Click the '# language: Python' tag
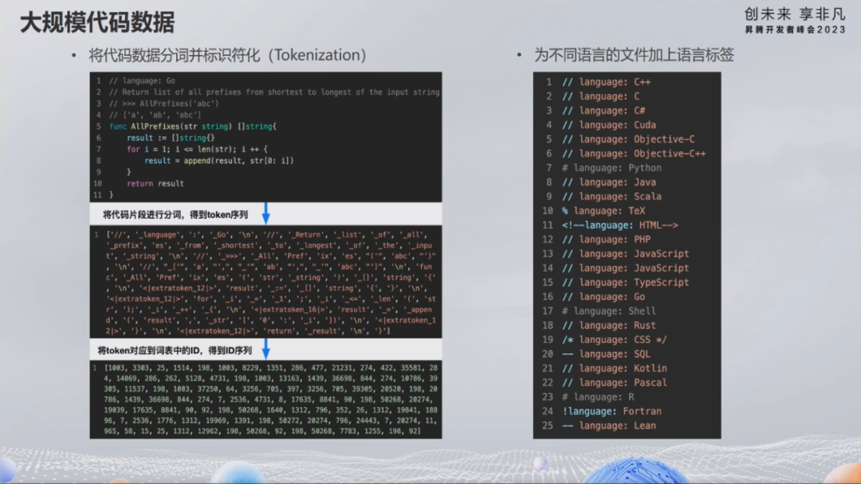 pos(611,168)
